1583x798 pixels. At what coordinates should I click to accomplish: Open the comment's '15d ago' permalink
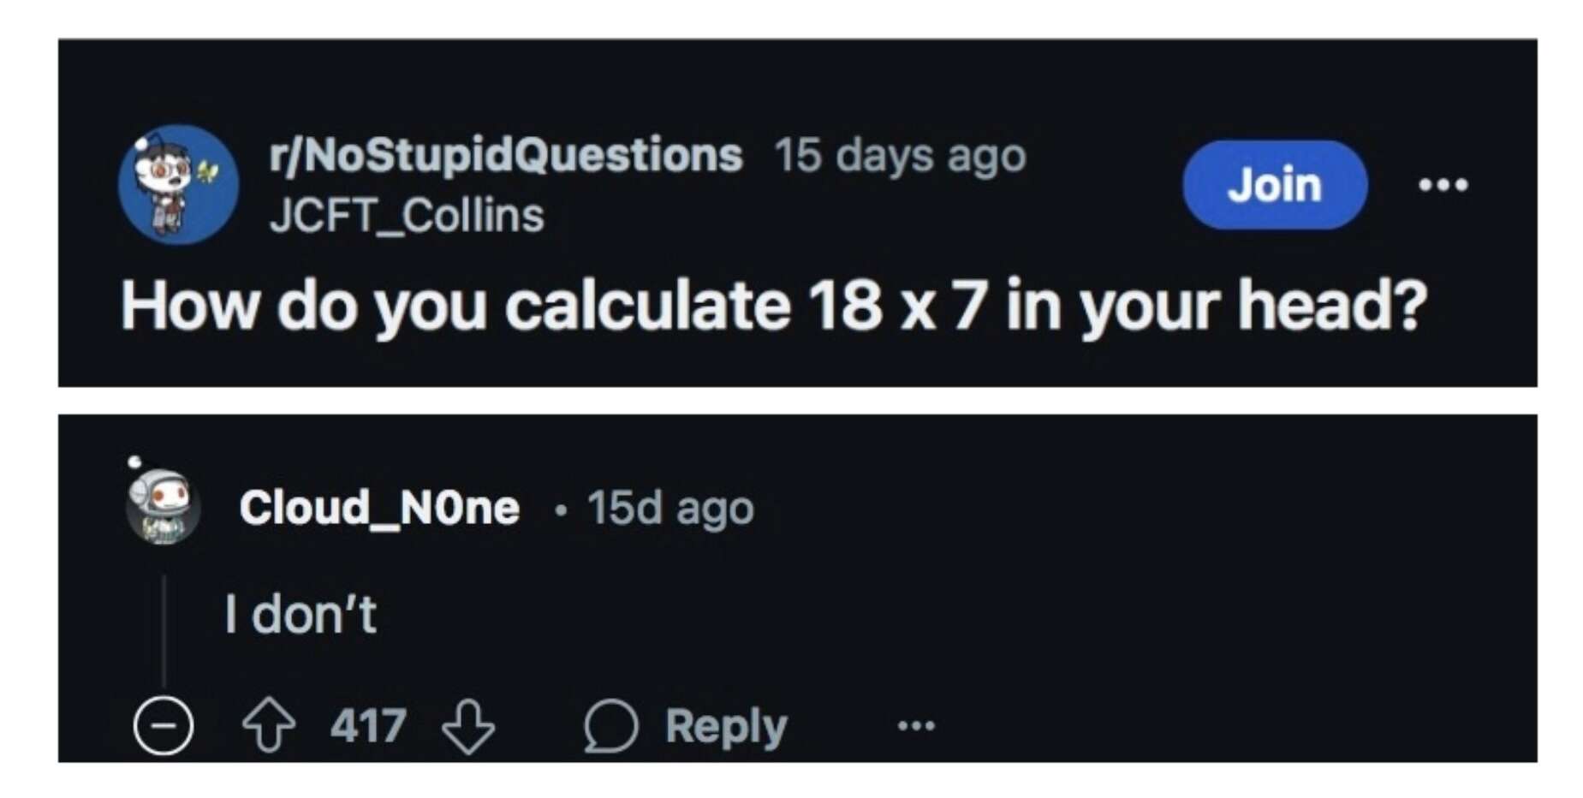pyautogui.click(x=670, y=508)
